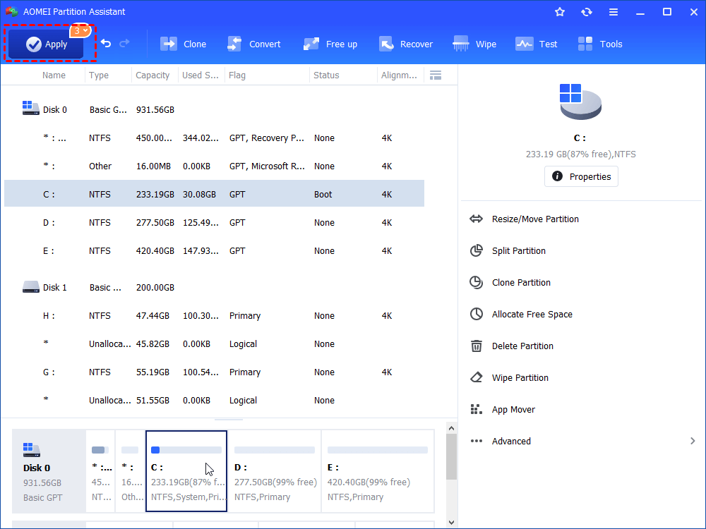706x529 pixels.
Task: Click the Allocate Free Space clock icon
Action: pyautogui.click(x=477, y=314)
